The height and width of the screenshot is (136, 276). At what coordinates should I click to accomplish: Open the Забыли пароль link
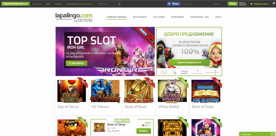point(243,4)
